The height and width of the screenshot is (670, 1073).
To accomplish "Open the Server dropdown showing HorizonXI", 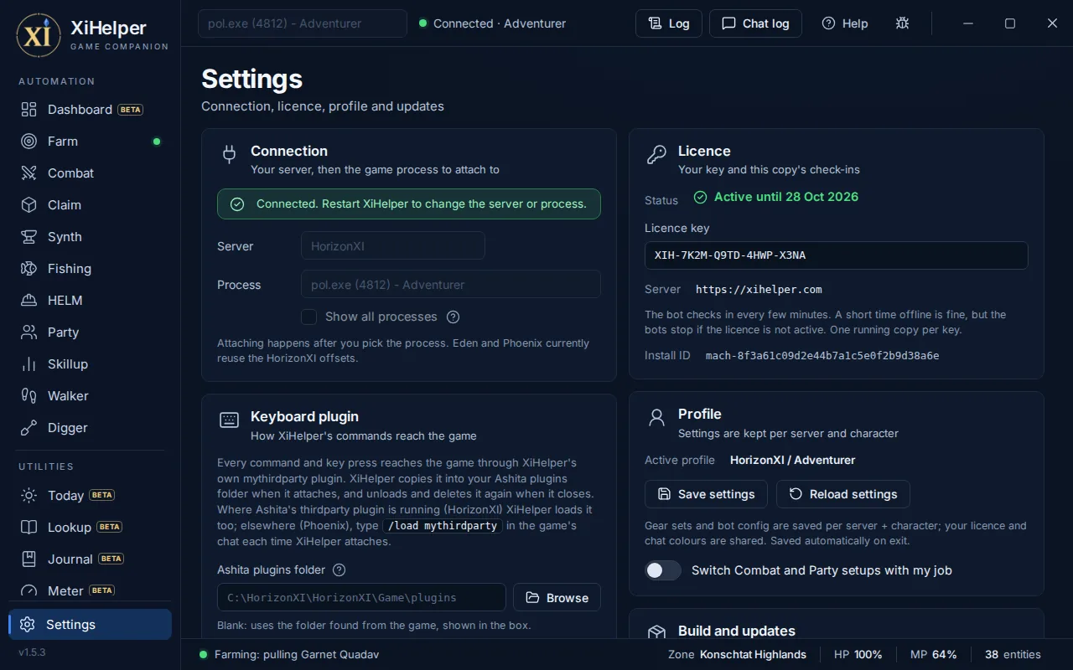I will [393, 246].
